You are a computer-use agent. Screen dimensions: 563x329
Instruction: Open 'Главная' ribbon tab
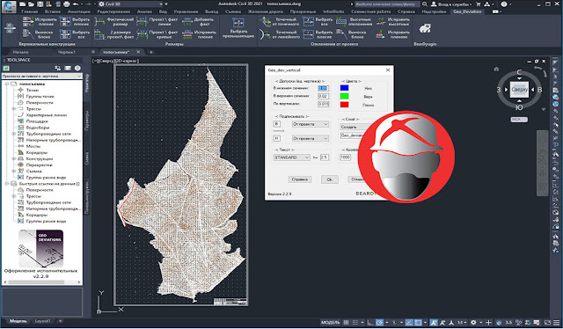29,11
